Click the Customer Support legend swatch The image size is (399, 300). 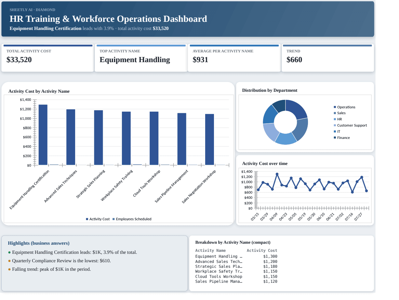point(335,125)
